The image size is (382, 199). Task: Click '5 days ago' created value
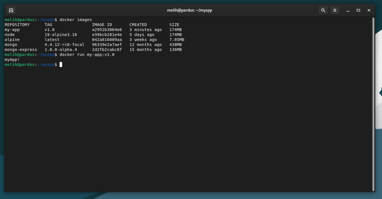coord(142,35)
